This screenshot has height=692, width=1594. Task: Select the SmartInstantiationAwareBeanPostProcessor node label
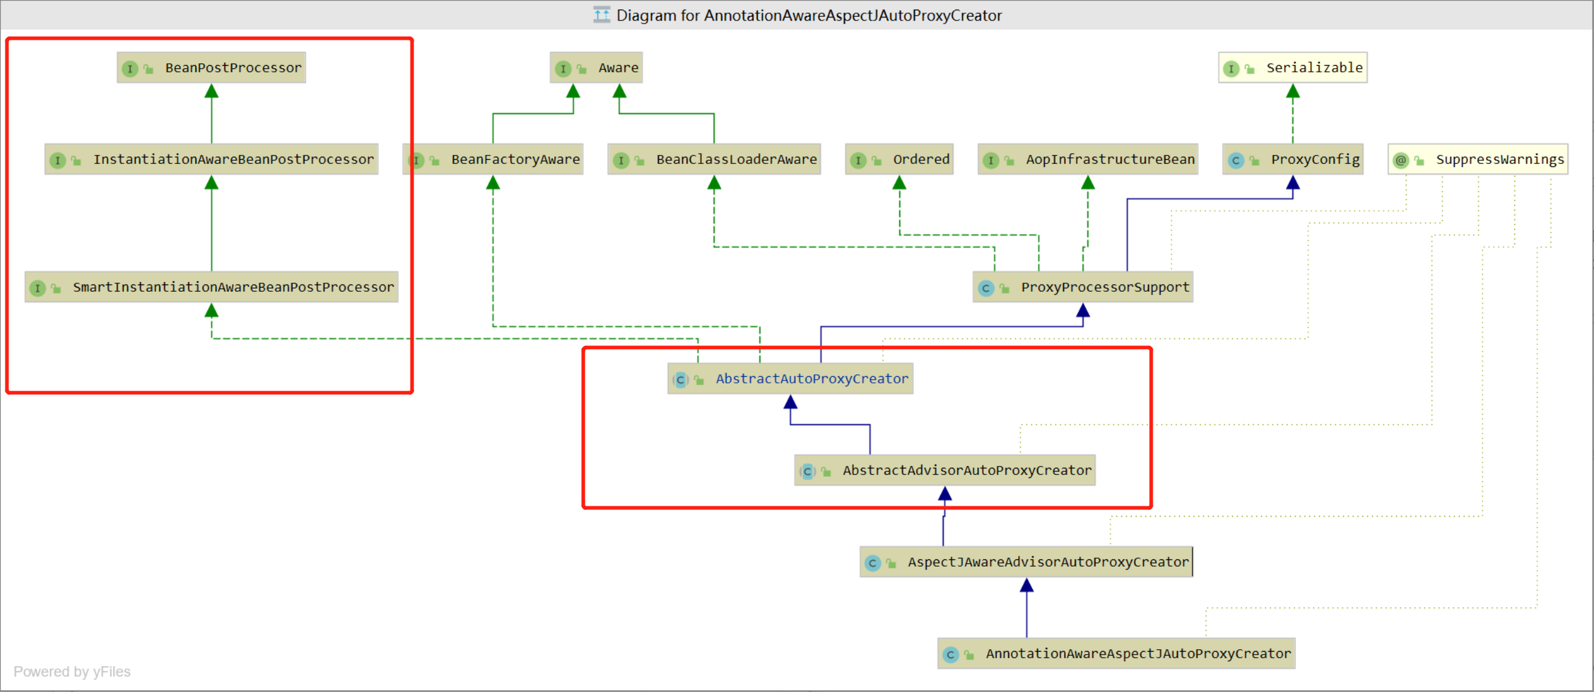tap(233, 286)
